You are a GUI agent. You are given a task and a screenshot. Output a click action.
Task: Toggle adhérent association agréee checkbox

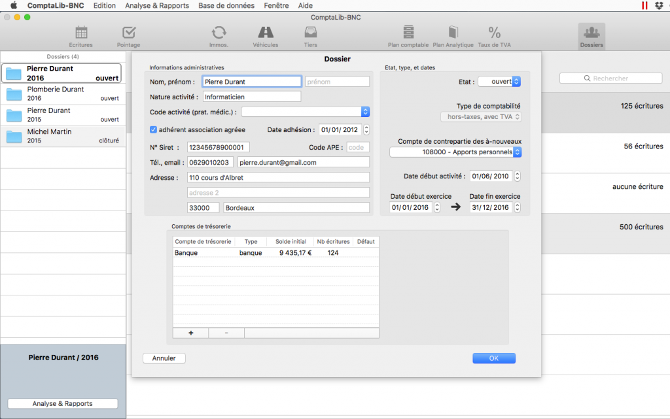153,129
